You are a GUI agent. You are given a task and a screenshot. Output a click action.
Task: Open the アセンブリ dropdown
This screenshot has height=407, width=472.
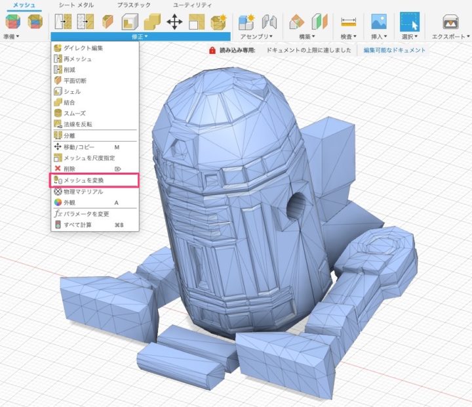(x=256, y=37)
